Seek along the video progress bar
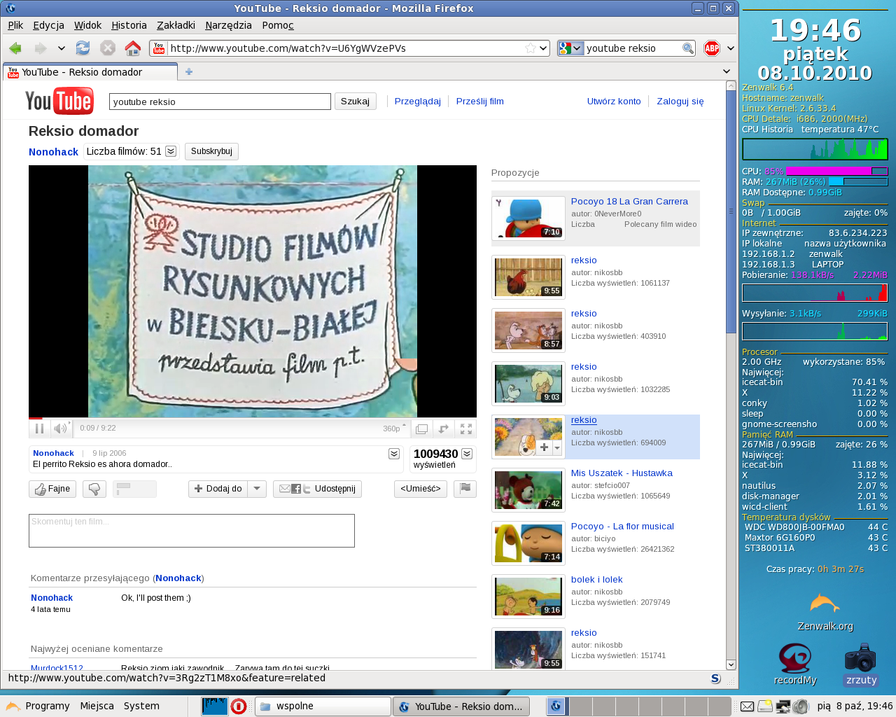This screenshot has height=717, width=896. (x=252, y=418)
